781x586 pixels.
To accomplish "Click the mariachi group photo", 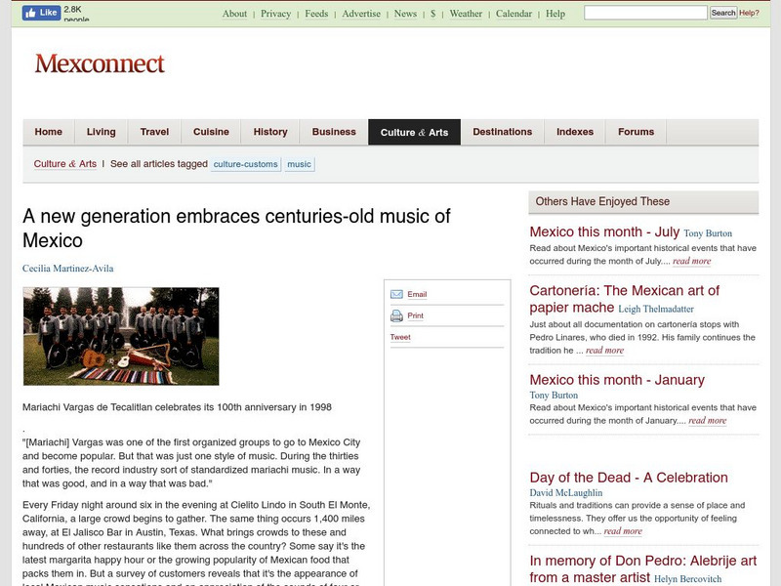I will pyautogui.click(x=121, y=336).
